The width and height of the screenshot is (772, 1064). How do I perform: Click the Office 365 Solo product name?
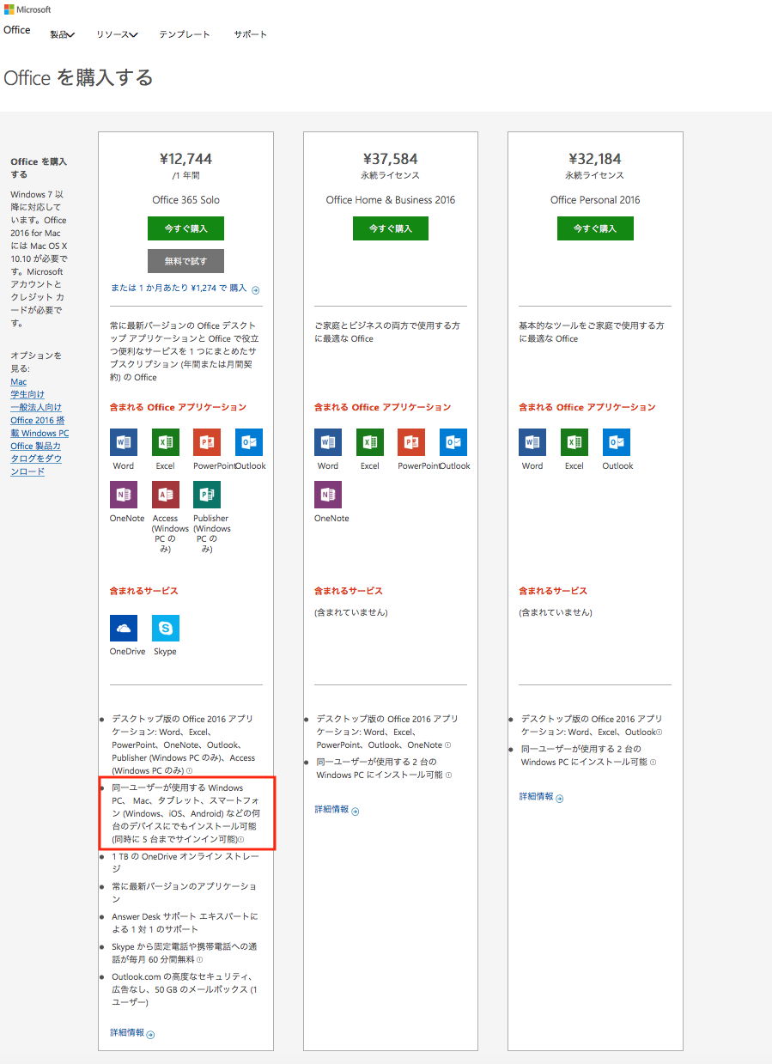tap(185, 200)
